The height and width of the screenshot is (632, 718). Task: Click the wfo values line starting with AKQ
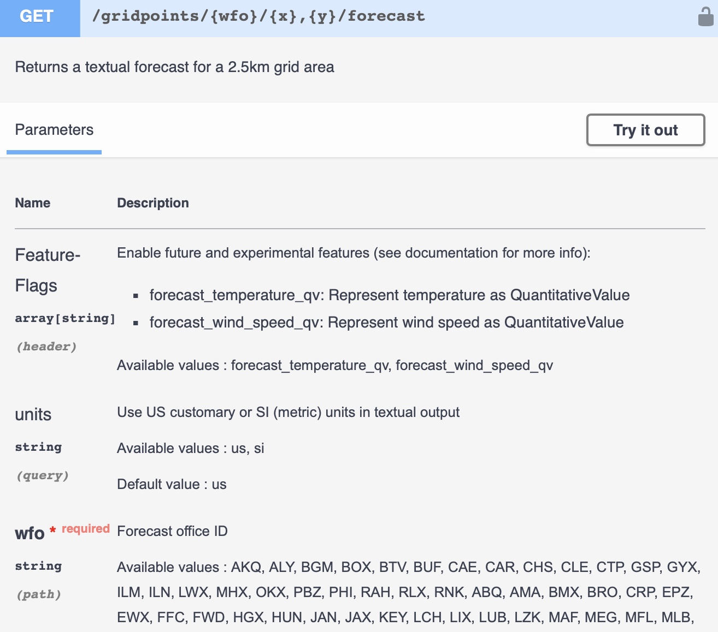click(409, 567)
